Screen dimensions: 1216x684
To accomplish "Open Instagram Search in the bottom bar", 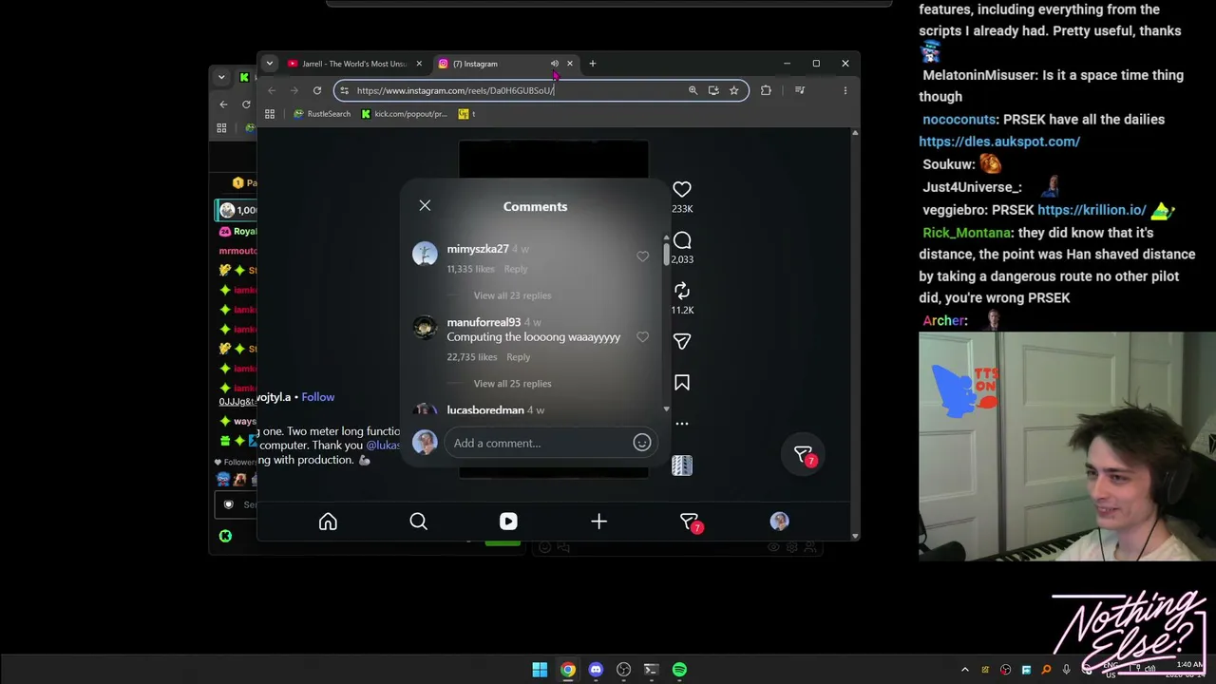I will click(x=418, y=522).
